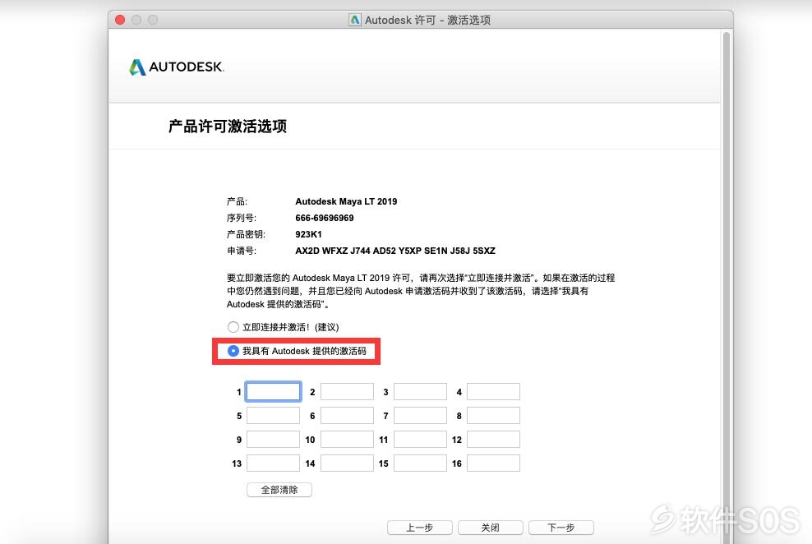Image resolution: width=812 pixels, height=544 pixels.
Task: Click the 关闭 button
Action: [x=491, y=528]
